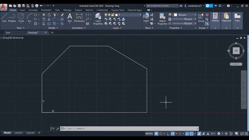249x140 pixels.
Task: Click the Rectangle tool icon
Action: coord(35,15)
